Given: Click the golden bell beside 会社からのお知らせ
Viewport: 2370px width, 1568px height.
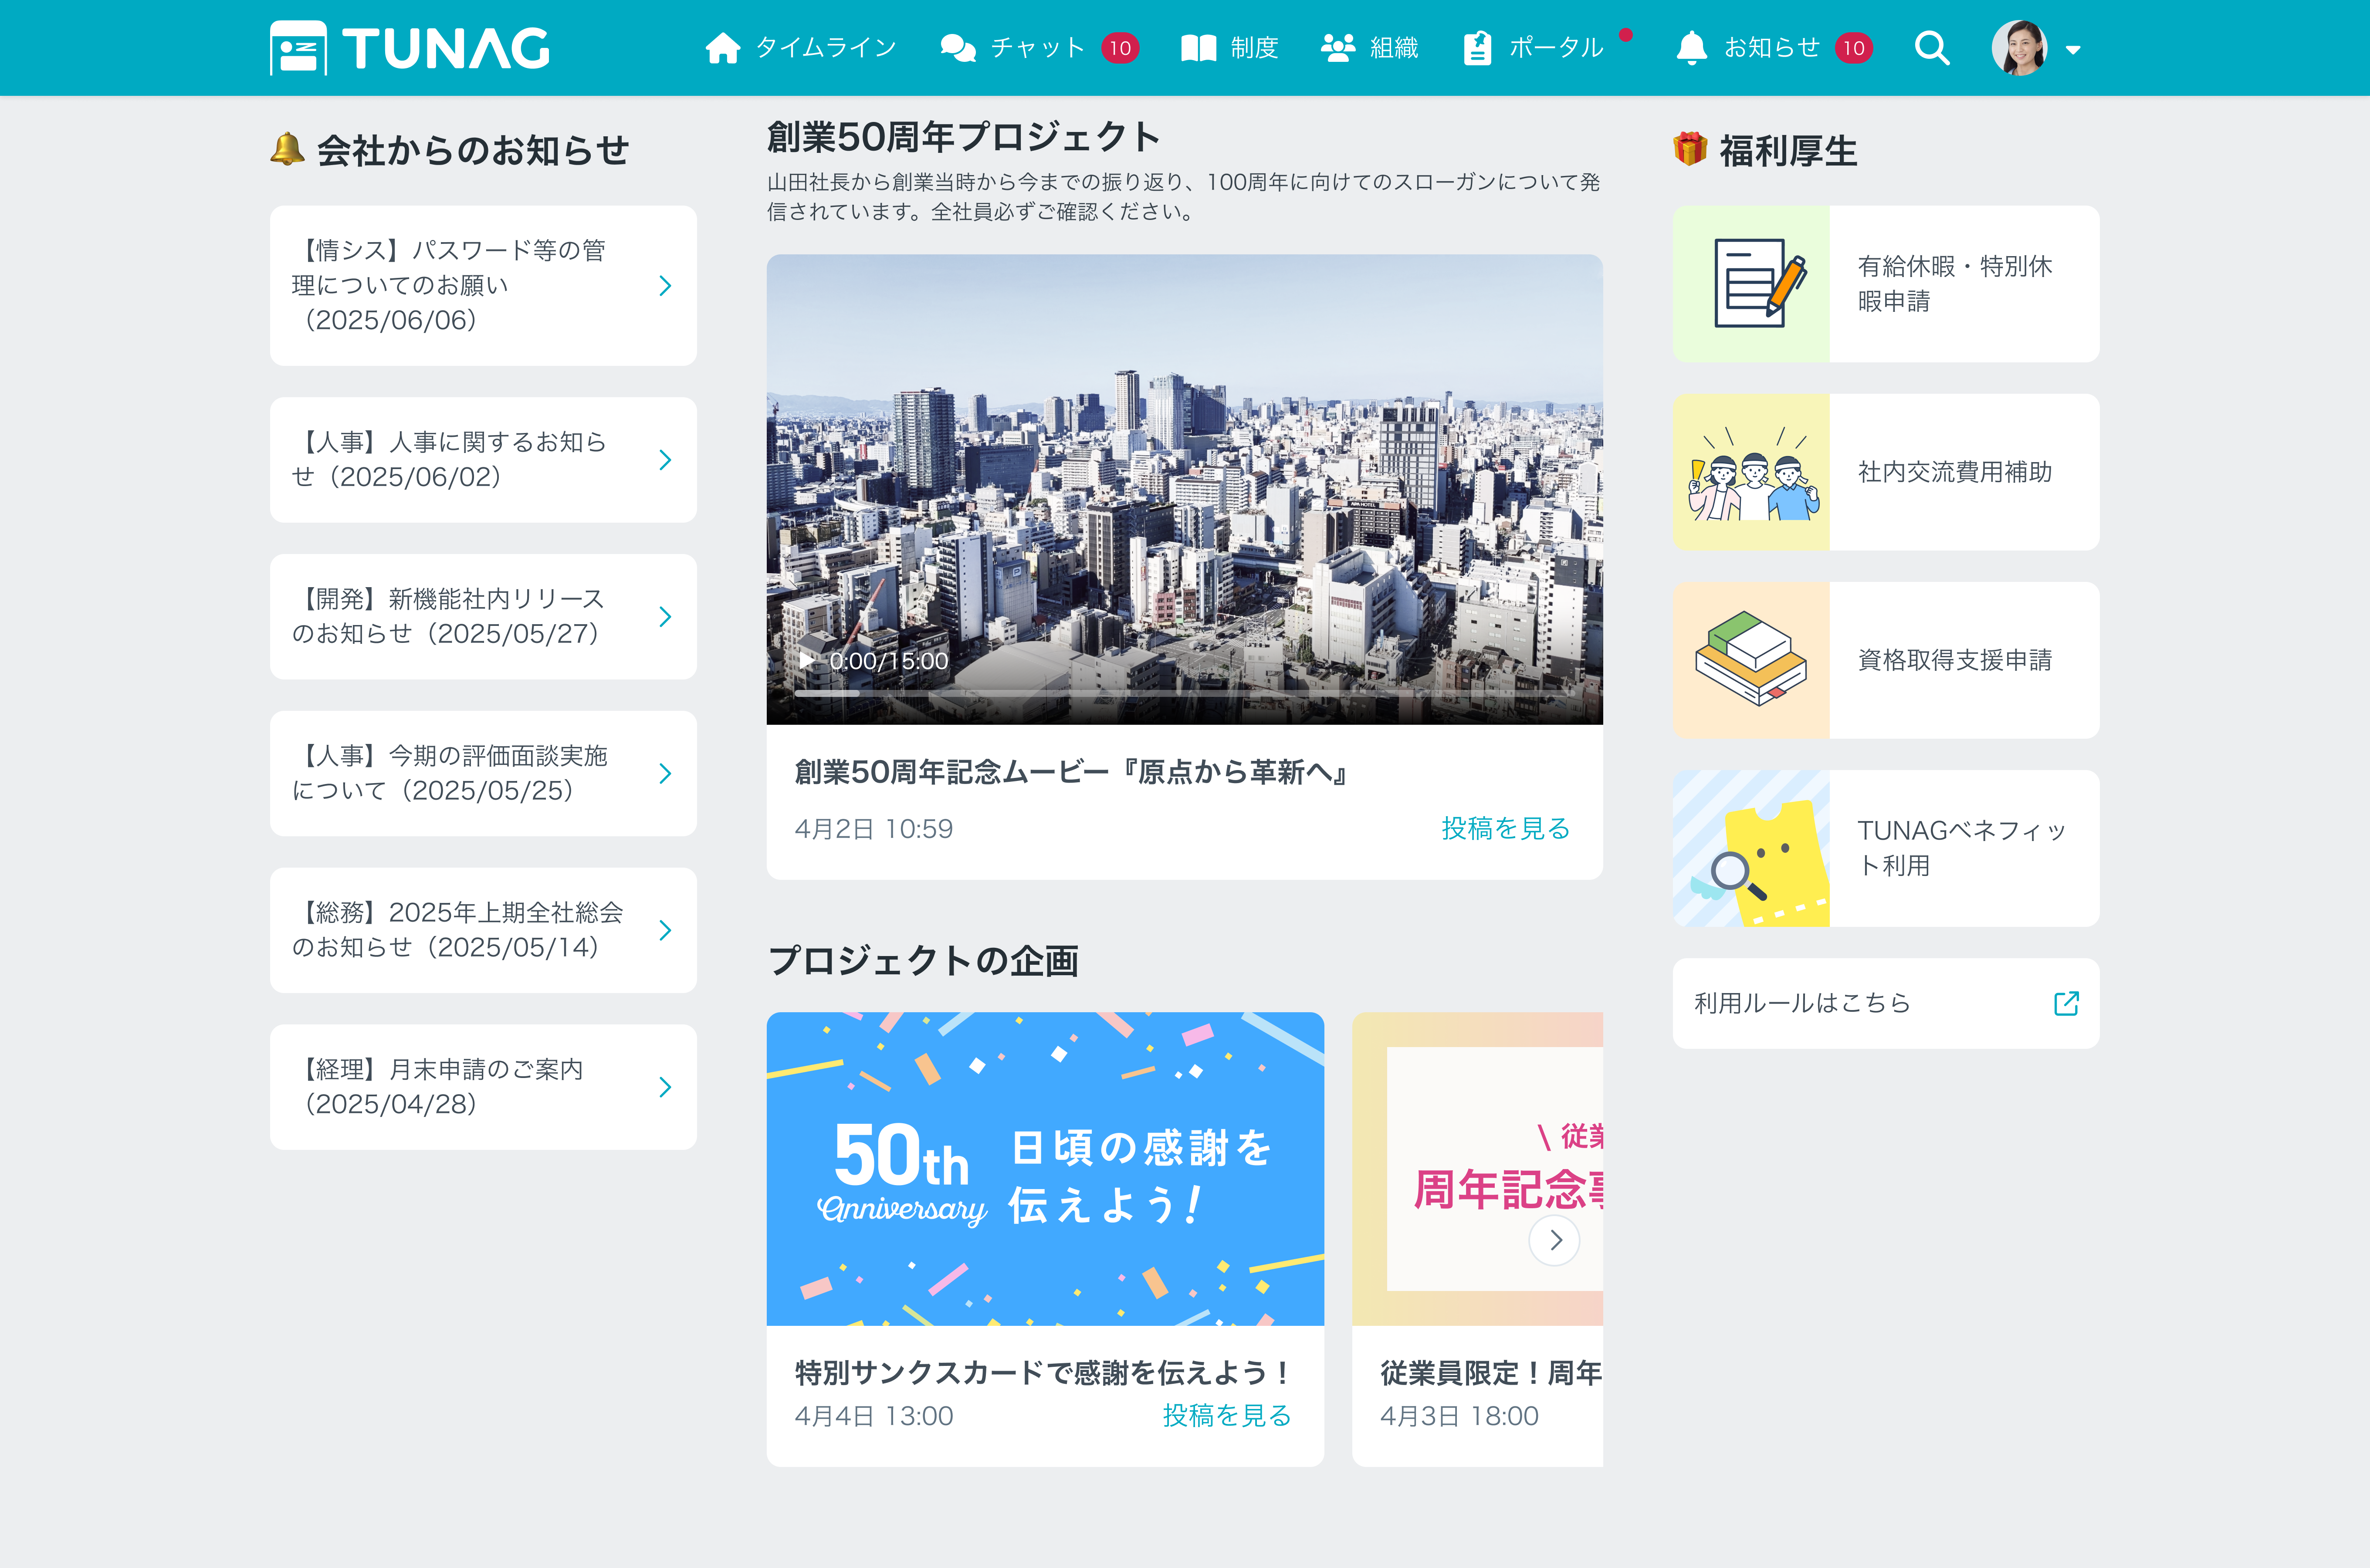Looking at the screenshot, I should pyautogui.click(x=287, y=149).
